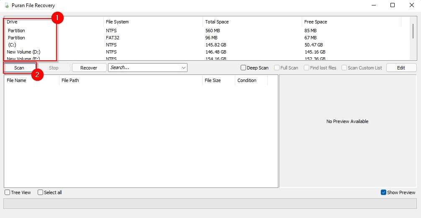Toggle the Full Scan checkbox
The image size is (421, 218).
(286, 68)
